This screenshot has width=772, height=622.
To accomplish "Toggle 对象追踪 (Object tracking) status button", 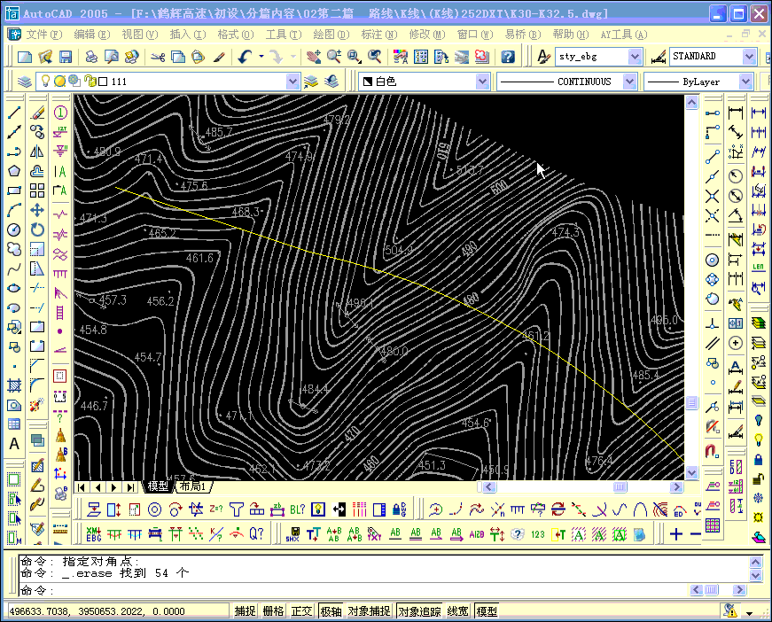I will [419, 610].
